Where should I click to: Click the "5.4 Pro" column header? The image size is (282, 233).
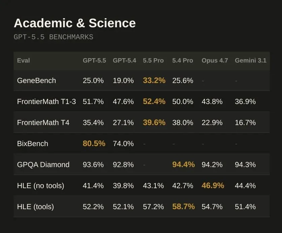pyautogui.click(x=183, y=61)
